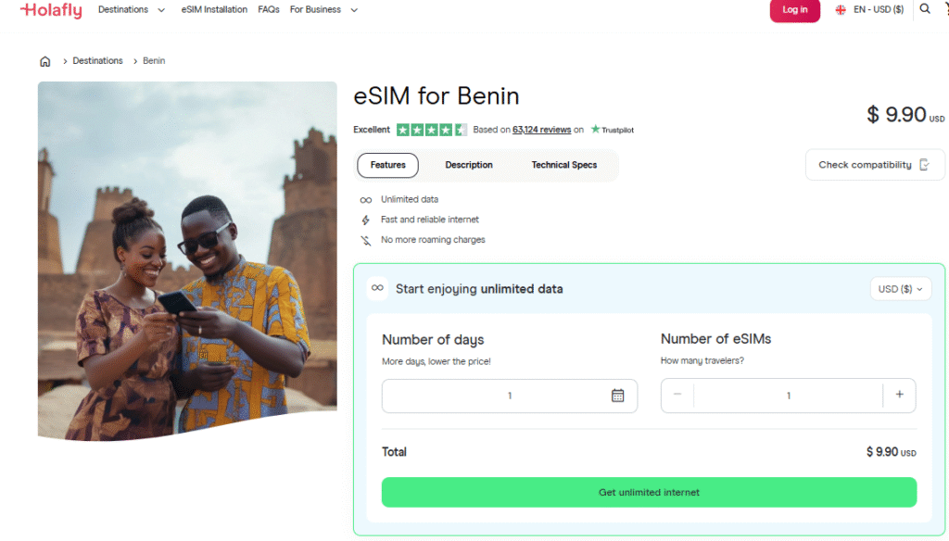The image size is (949, 541).
Task: Open the search icon in the navbar
Action: [924, 9]
